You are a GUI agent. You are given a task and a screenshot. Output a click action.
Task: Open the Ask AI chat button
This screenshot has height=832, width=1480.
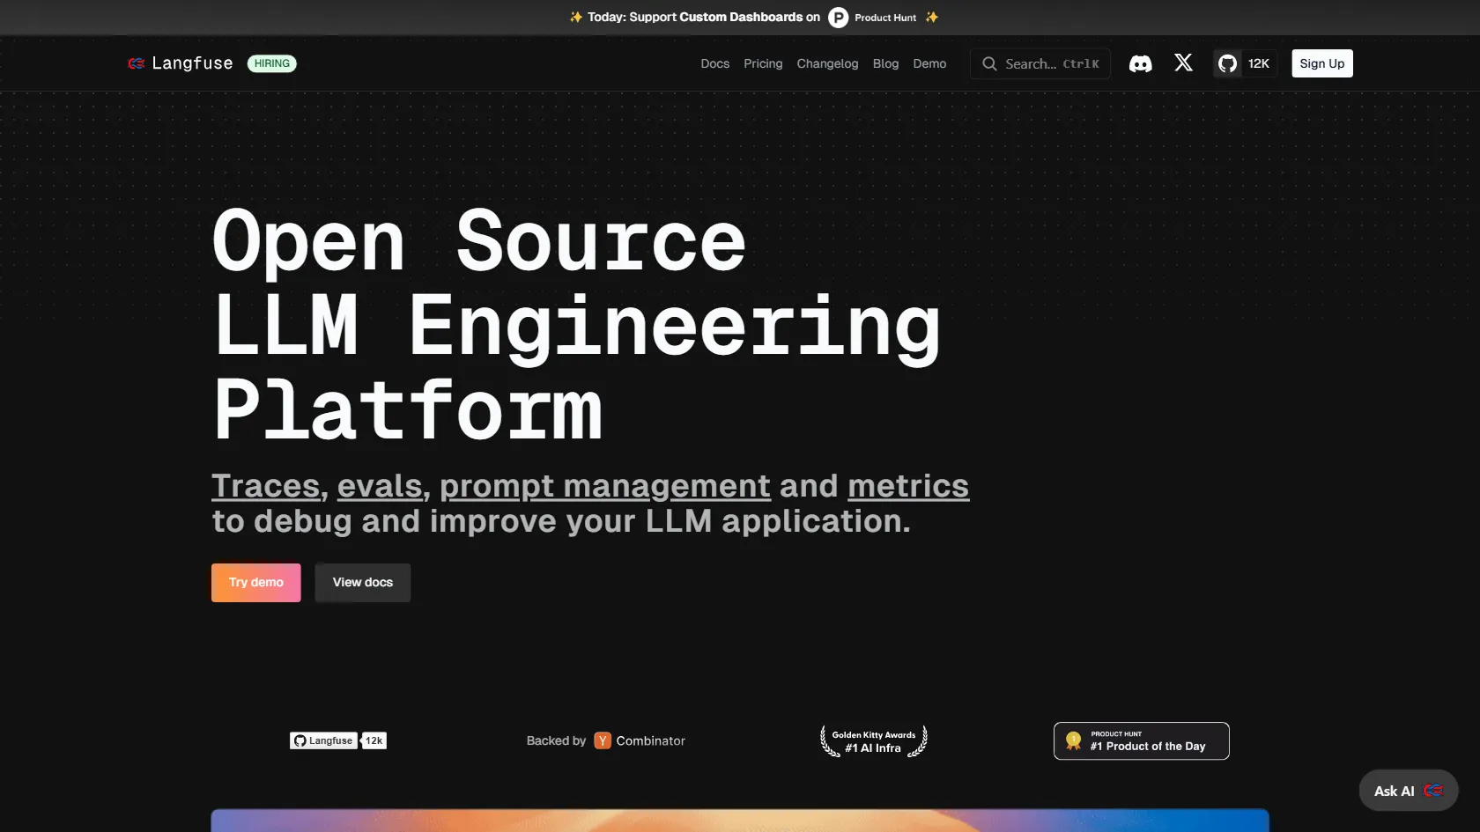(x=1409, y=791)
